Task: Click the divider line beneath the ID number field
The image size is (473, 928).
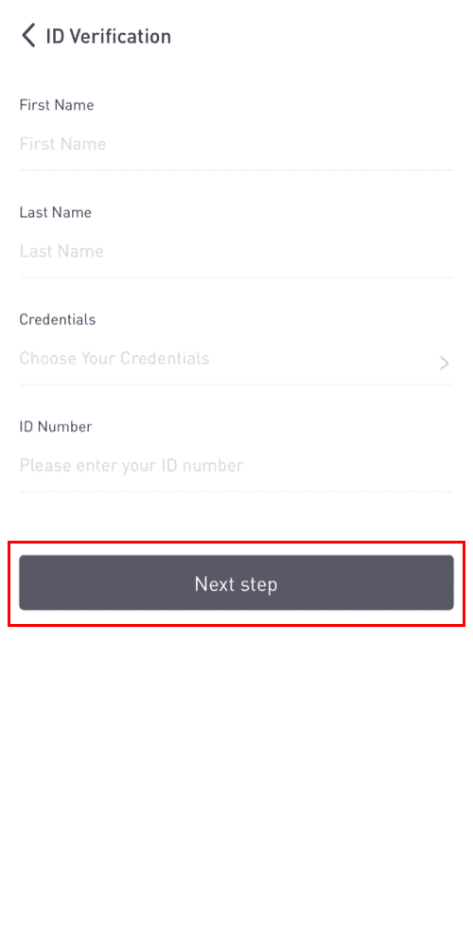Action: pyautogui.click(x=236, y=491)
